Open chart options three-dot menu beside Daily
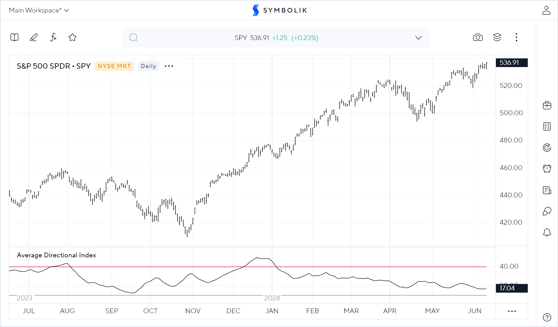 pyautogui.click(x=169, y=66)
